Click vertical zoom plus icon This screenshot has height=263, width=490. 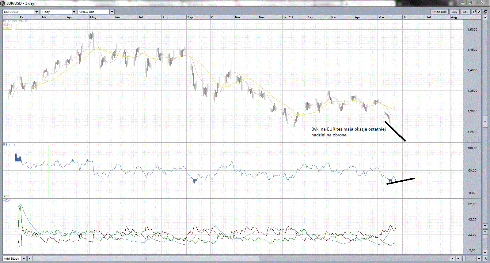(485, 232)
